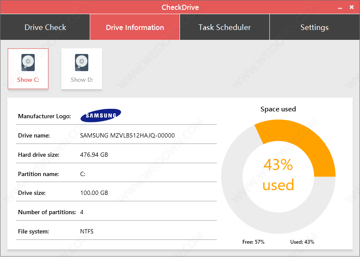Viewport: 360px width, 257px height.
Task: Click the 100.00 GB drive size value
Action: point(94,193)
